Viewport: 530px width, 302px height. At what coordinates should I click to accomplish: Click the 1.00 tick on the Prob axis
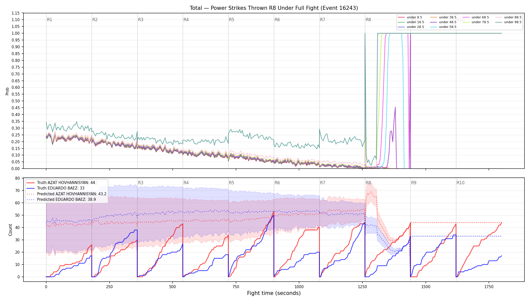pyautogui.click(x=16, y=33)
